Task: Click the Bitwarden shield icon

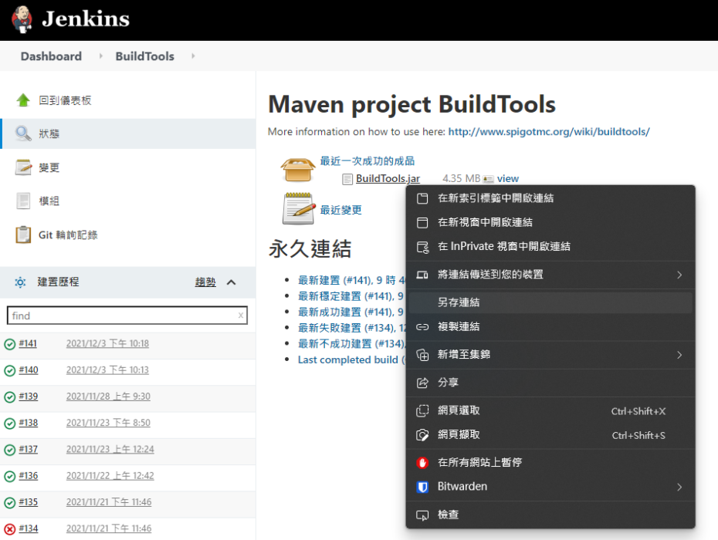Action: tap(422, 487)
